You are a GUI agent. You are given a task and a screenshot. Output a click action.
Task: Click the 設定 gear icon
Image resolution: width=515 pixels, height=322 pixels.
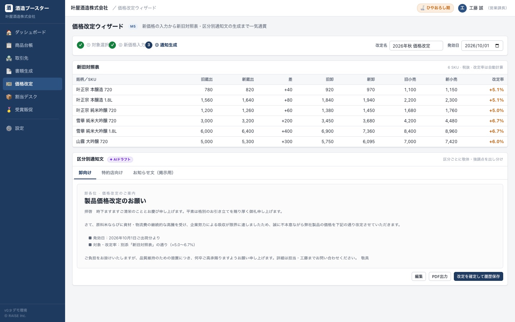(9, 128)
